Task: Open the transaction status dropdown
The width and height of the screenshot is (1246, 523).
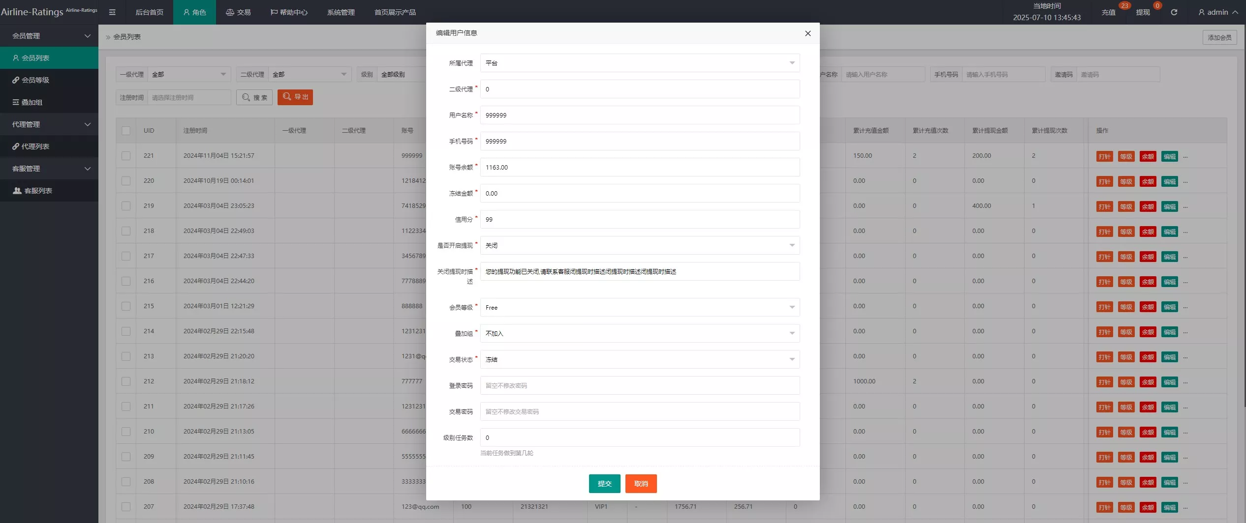Action: tap(640, 359)
